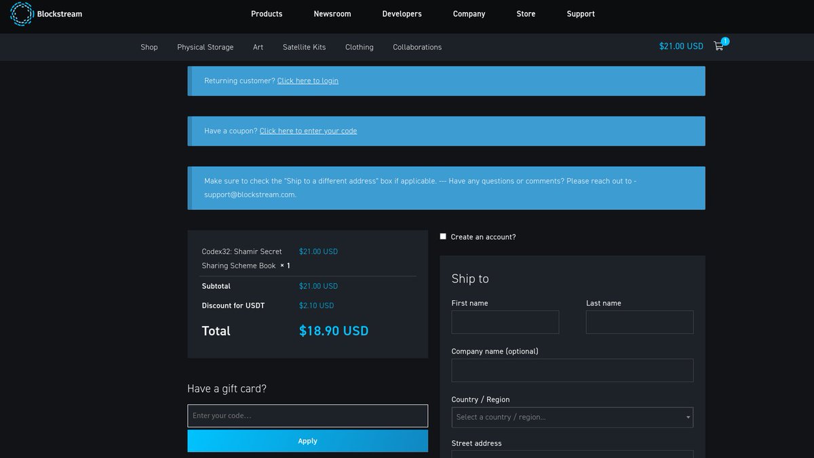Open the Newsroom menu
This screenshot has height=458, width=814.
[332, 14]
